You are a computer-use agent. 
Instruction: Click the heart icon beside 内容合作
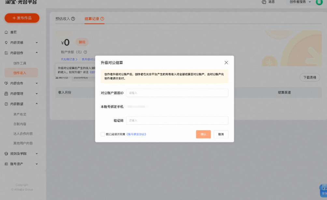coord(6,83)
